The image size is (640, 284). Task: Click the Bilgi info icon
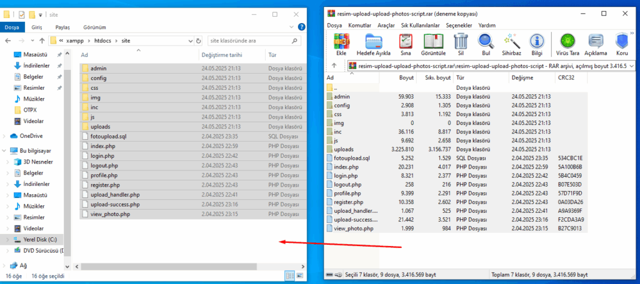point(537,42)
